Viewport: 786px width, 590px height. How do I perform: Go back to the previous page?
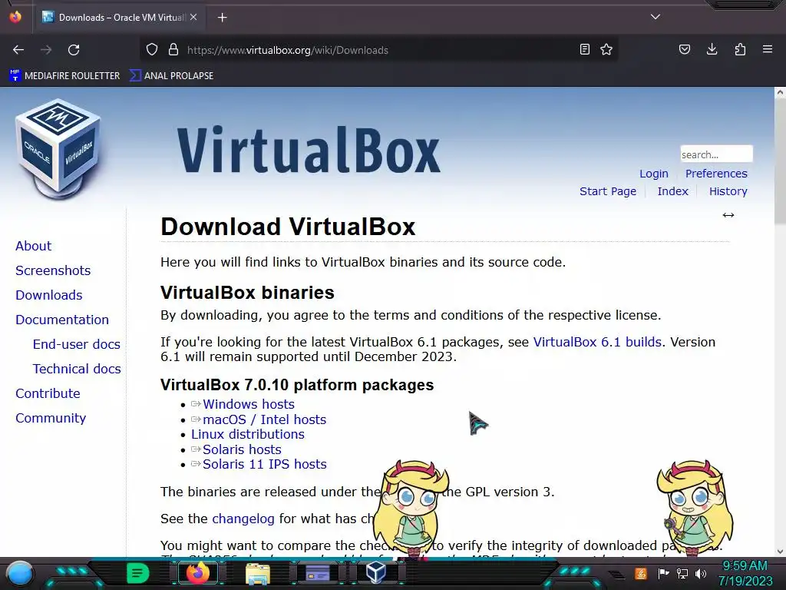pos(18,50)
